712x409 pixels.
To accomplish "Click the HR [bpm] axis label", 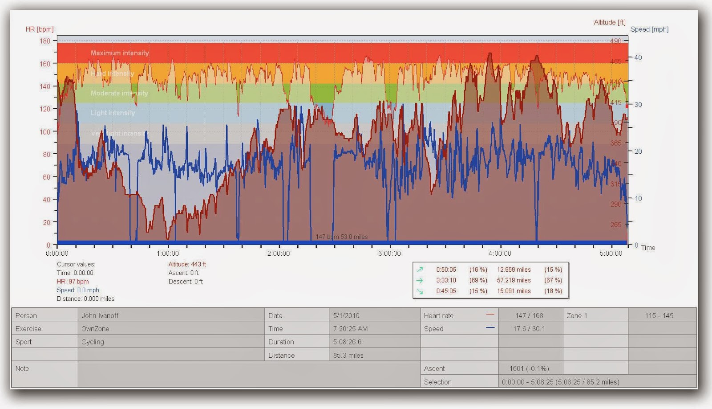I will (40, 29).
